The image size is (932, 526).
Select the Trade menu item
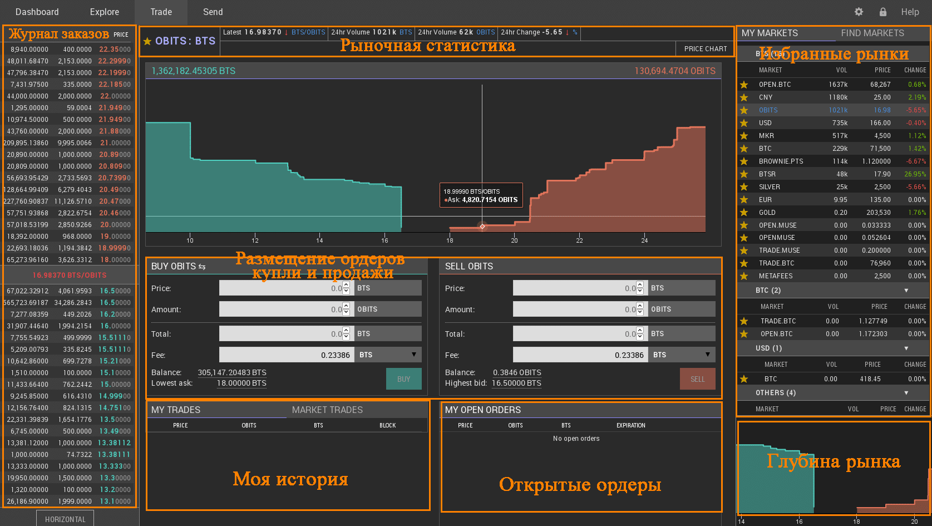click(x=161, y=12)
